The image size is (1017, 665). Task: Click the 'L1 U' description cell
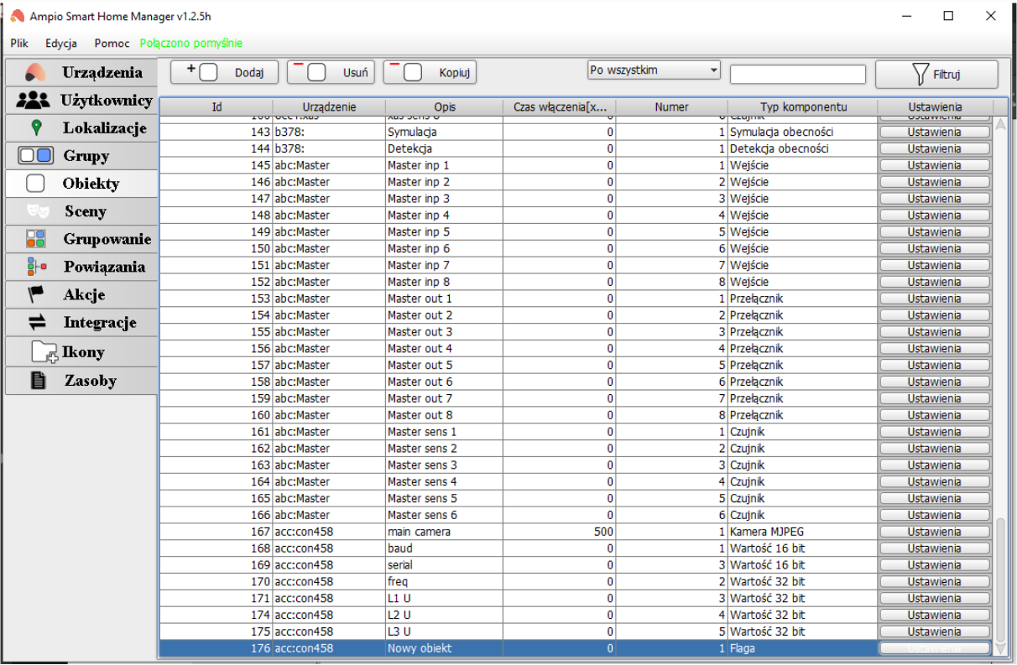click(x=445, y=598)
